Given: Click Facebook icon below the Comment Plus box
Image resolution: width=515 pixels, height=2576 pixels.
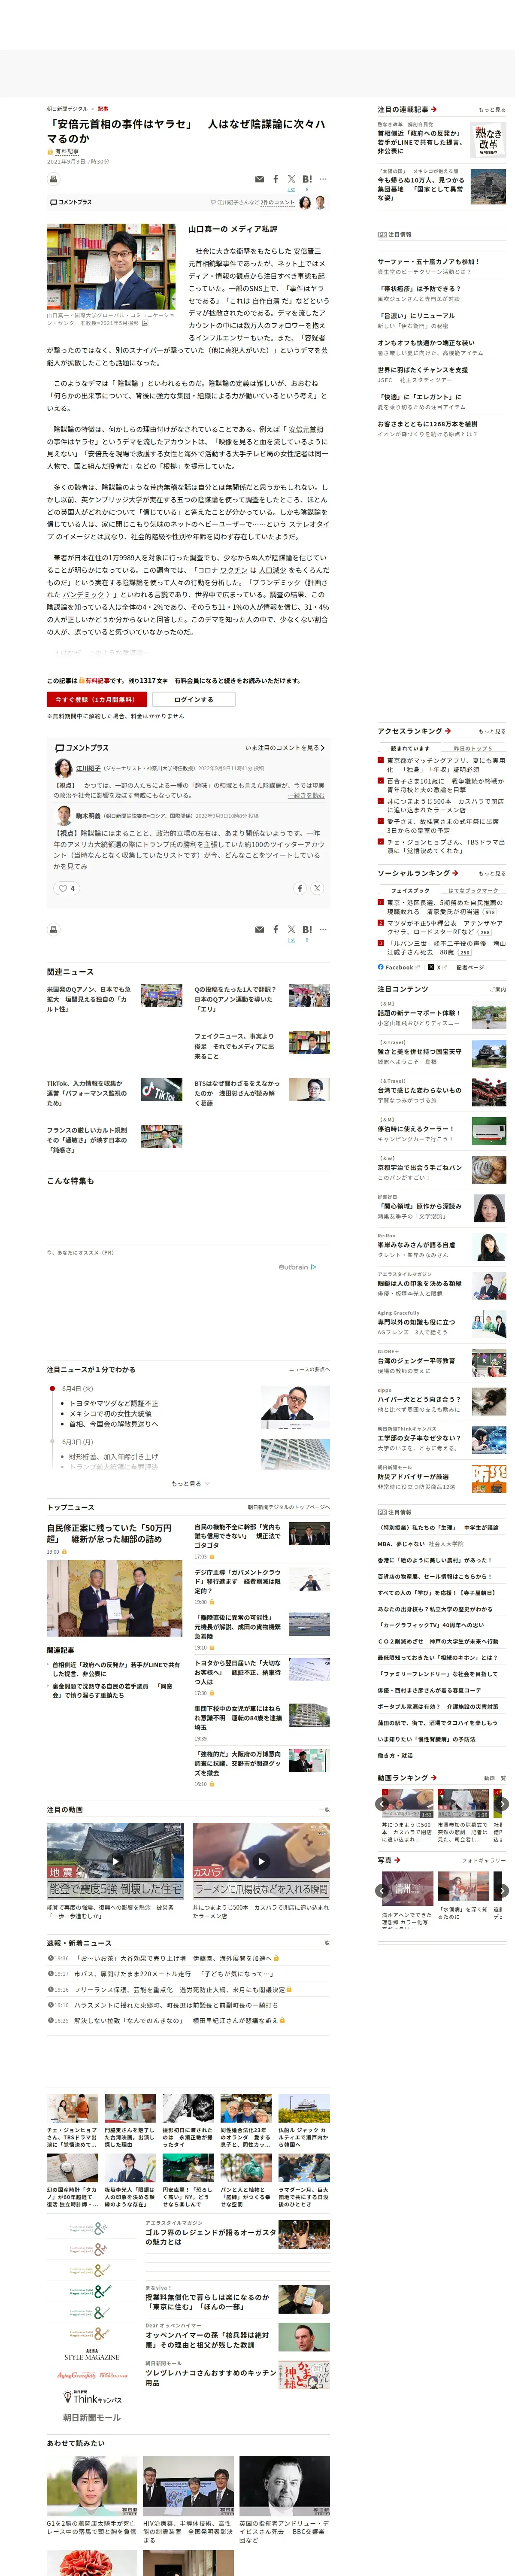Looking at the screenshot, I should 276,929.
